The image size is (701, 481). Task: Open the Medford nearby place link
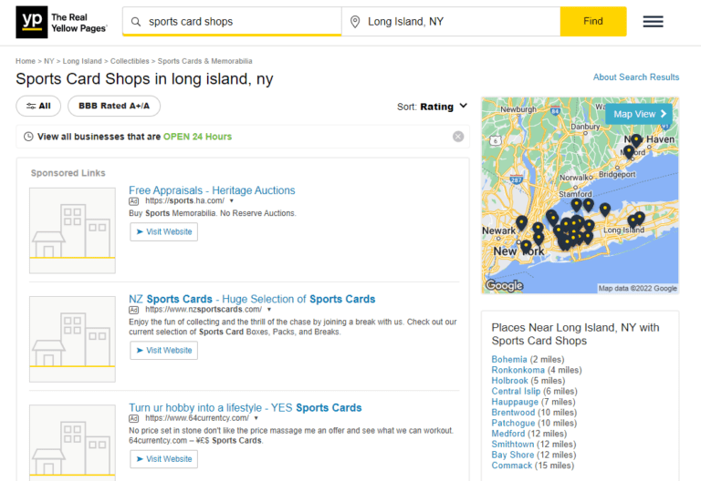click(x=508, y=434)
